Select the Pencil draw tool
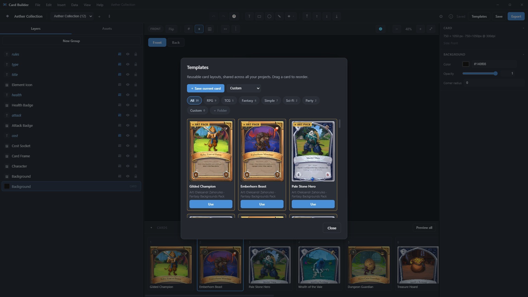 [x=279, y=16]
